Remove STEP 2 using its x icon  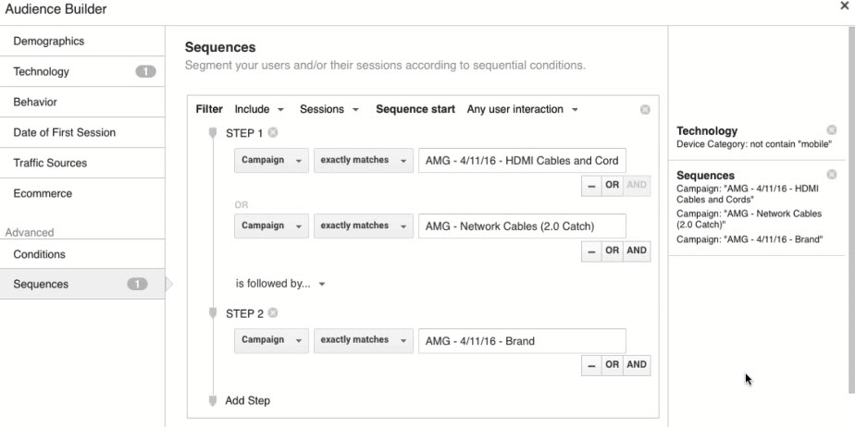coord(273,313)
